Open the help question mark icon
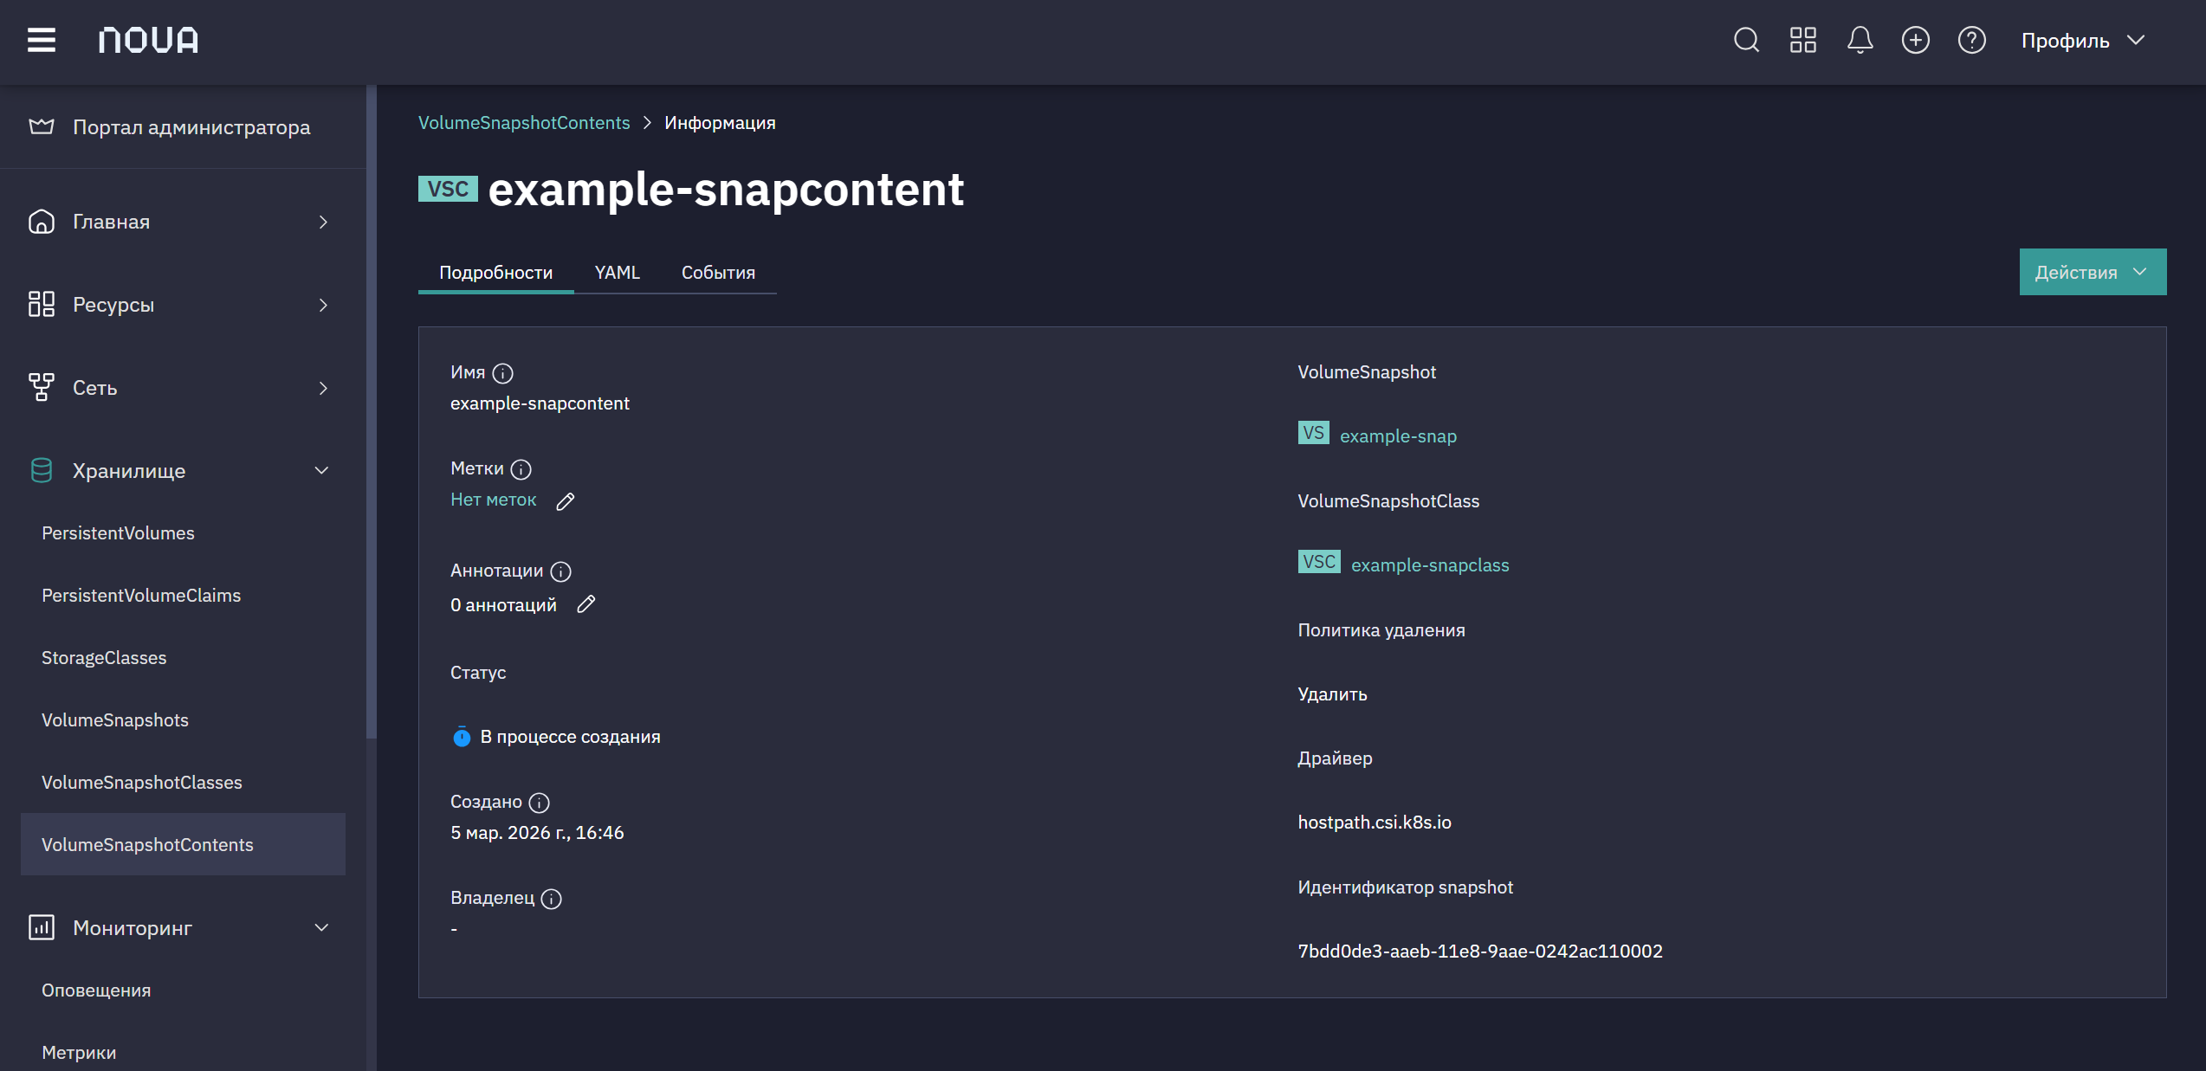Screen dimensions: 2206x1071 1972,40
